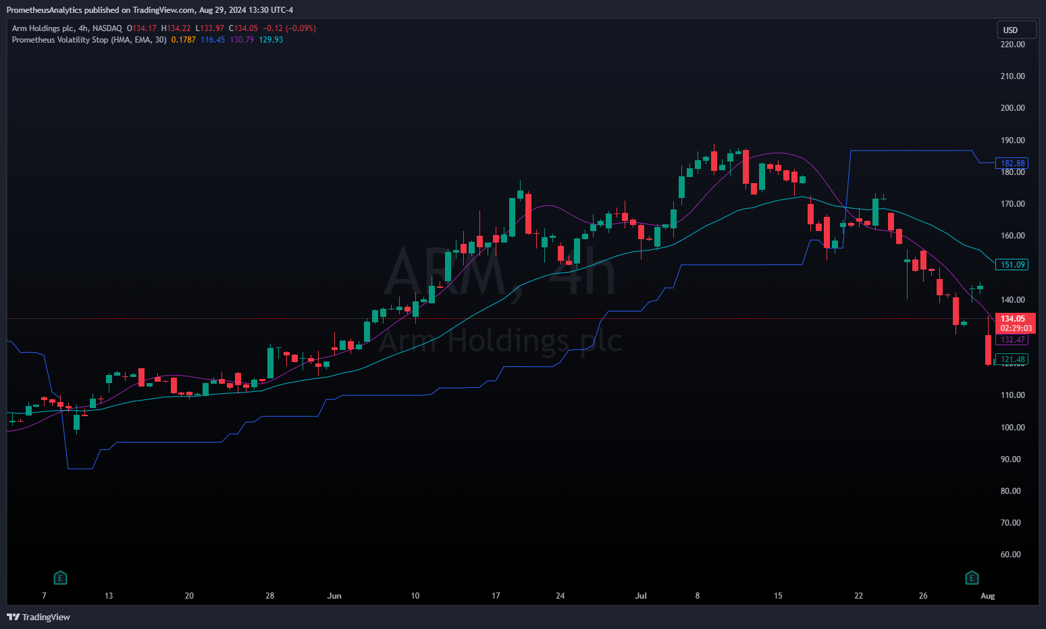Click the Aug label on the time axis

click(988, 596)
